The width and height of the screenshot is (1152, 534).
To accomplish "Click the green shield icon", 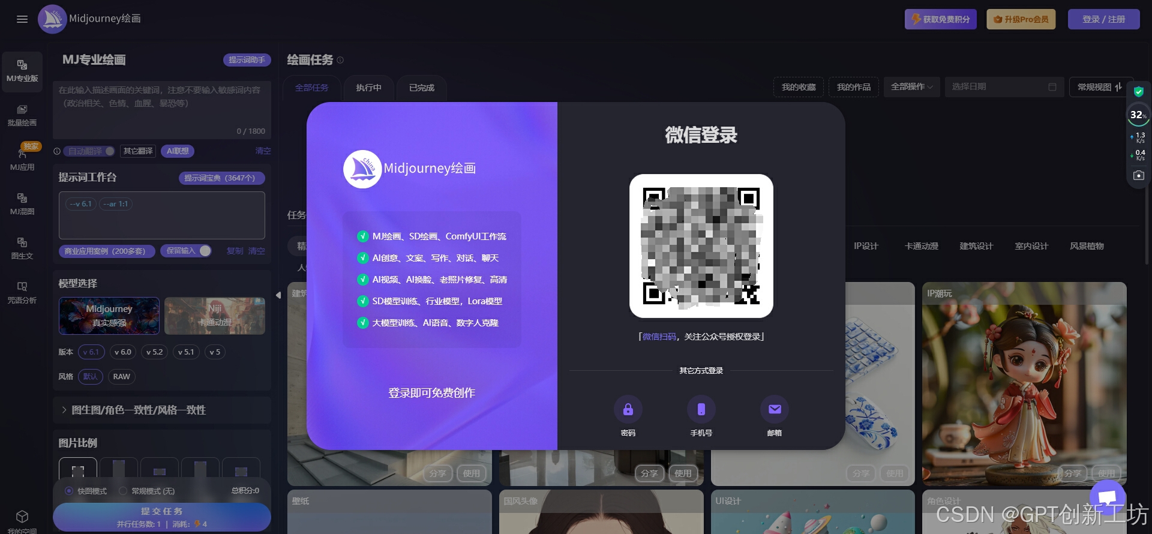I will pos(1138,92).
